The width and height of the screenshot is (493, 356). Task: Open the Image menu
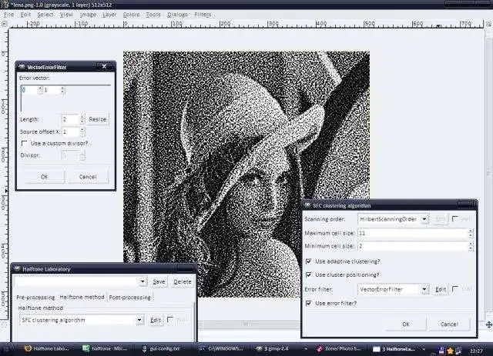click(x=88, y=15)
